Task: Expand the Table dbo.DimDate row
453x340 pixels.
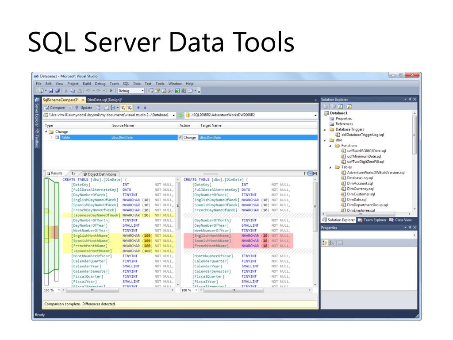Action: point(51,137)
